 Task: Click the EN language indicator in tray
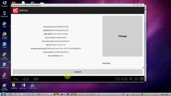[123, 94]
